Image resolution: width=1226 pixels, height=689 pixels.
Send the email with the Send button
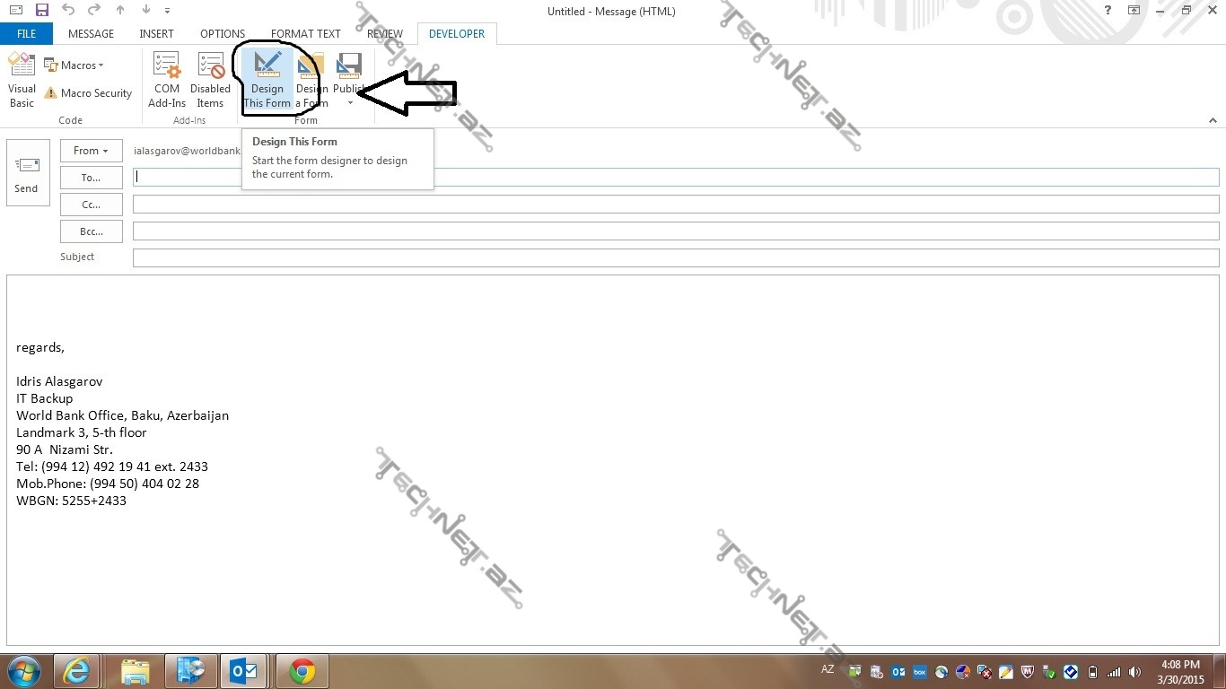coord(27,173)
